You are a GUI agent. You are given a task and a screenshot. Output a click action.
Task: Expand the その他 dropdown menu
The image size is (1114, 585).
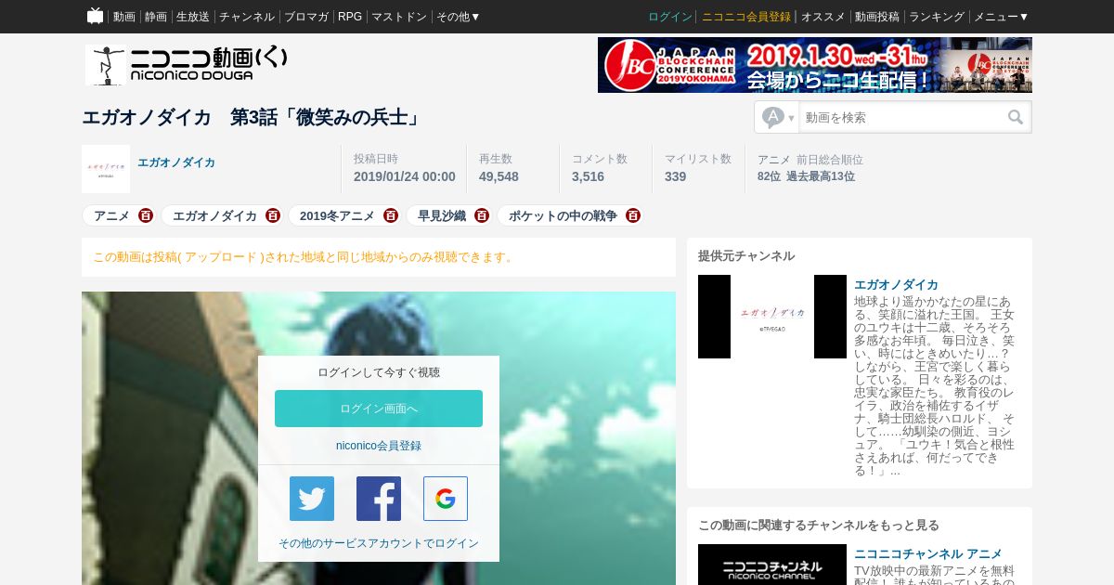[459, 17]
